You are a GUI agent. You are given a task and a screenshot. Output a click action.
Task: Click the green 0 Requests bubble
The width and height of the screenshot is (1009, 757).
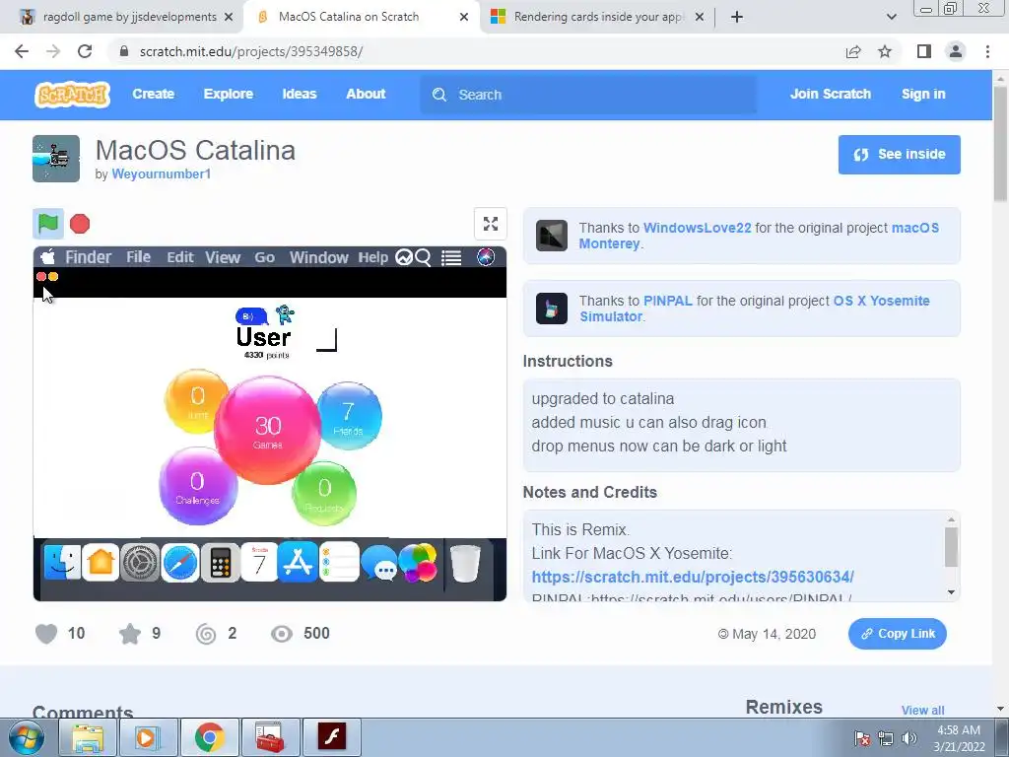pos(324,493)
